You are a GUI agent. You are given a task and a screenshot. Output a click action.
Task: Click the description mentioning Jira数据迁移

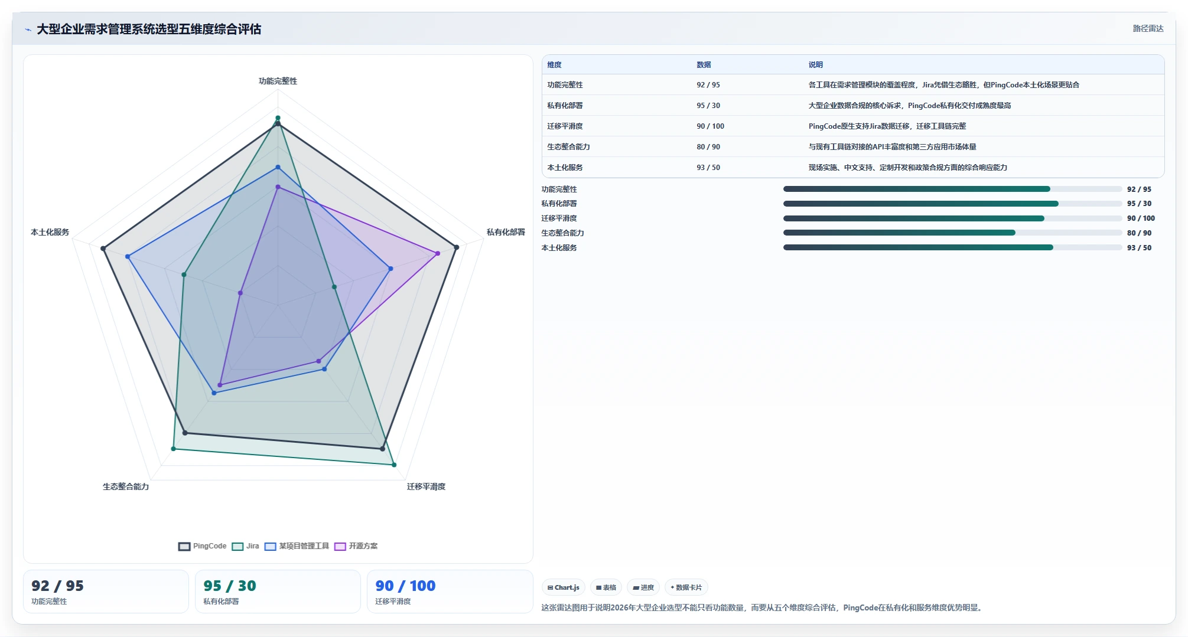(887, 126)
